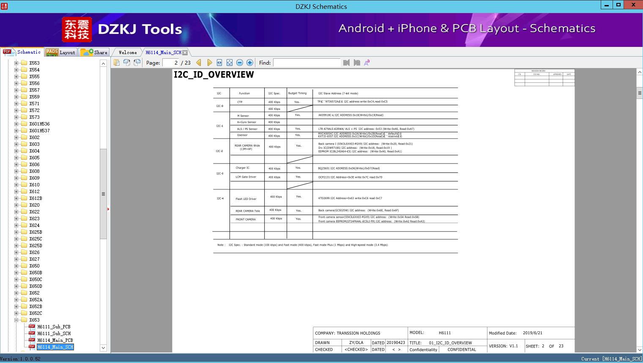643x363 pixels.
Task: Close the H6114_Main_SCH tab
Action: point(185,52)
